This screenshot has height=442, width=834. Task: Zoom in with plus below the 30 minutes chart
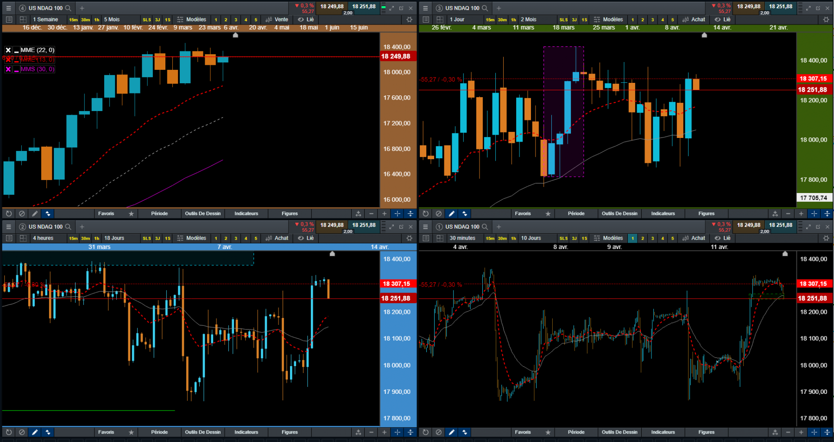click(801, 432)
